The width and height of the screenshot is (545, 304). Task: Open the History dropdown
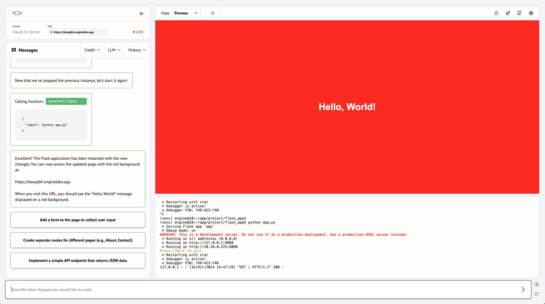137,50
